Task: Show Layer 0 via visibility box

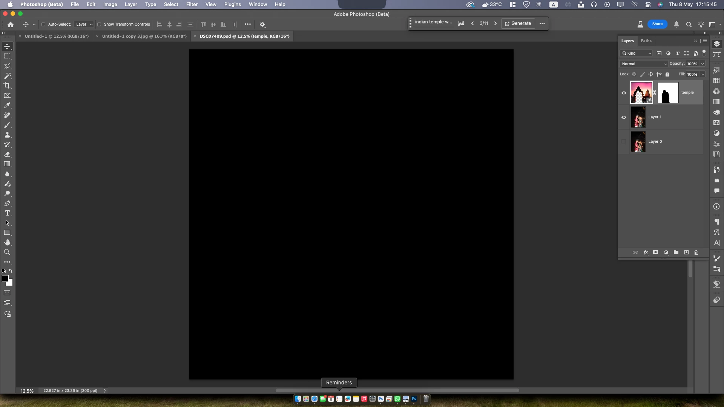Action: tap(624, 142)
